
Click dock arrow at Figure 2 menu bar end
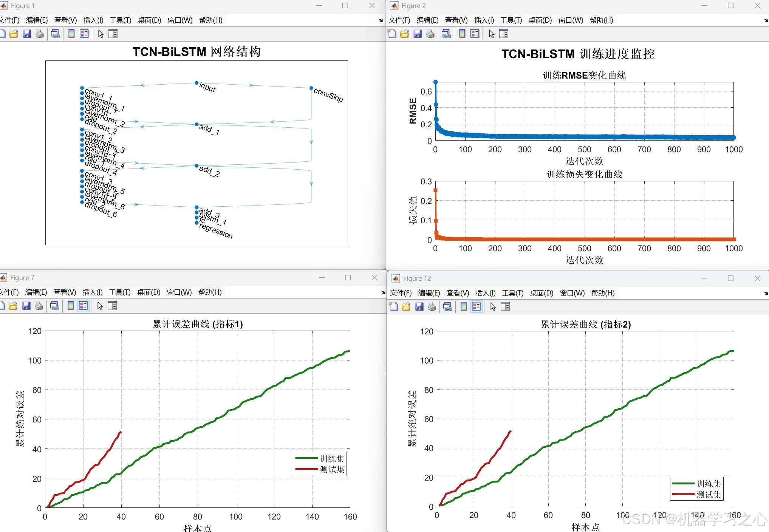tap(766, 20)
